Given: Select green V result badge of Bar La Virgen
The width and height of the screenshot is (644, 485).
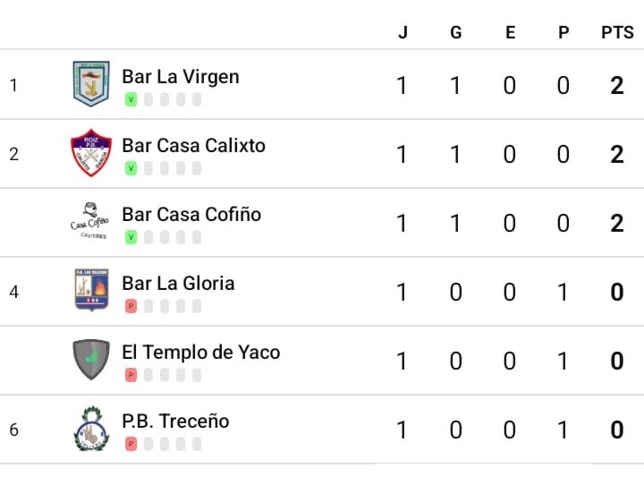Looking at the screenshot, I should (x=131, y=99).
